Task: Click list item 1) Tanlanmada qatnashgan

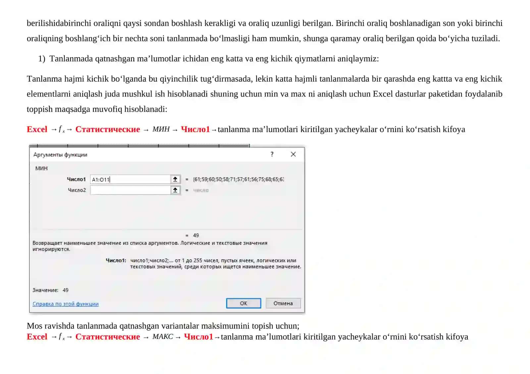Action: point(208,59)
